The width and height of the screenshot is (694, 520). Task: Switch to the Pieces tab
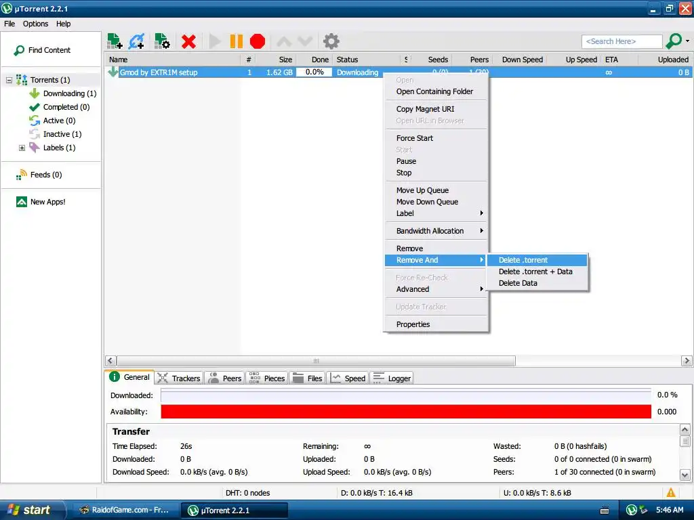coord(267,378)
